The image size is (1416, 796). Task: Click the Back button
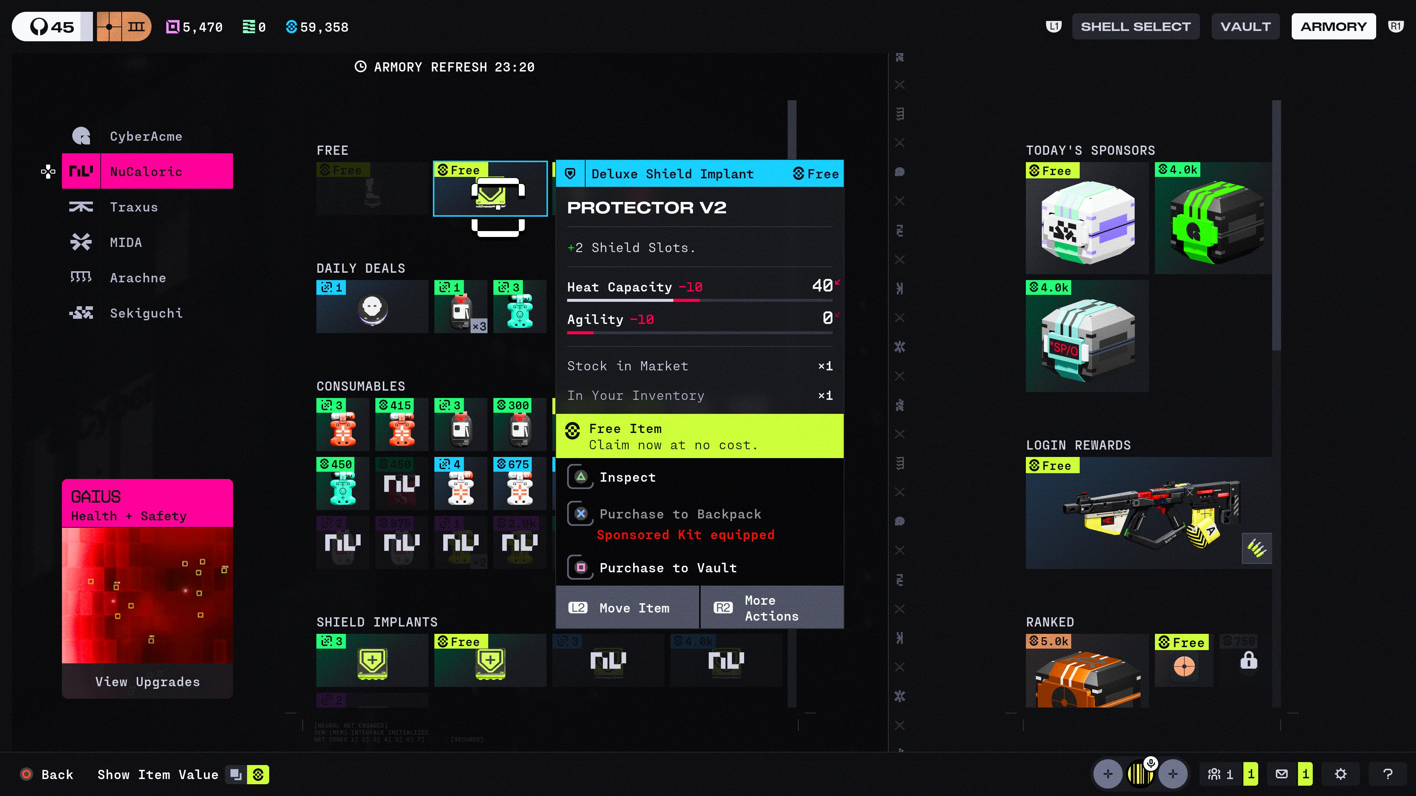47,775
